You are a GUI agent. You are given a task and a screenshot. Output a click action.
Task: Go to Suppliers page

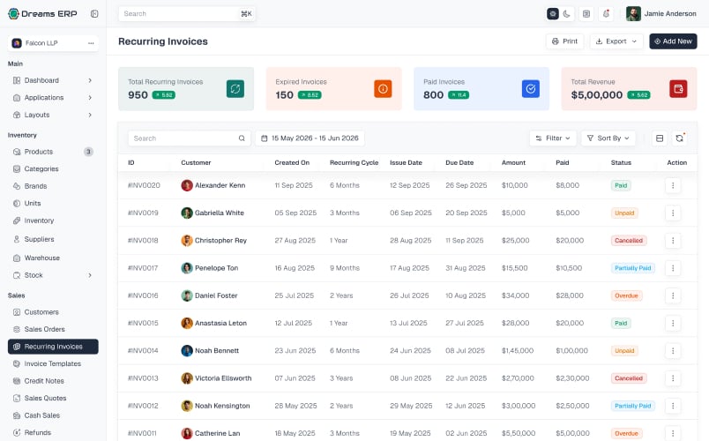point(53,239)
